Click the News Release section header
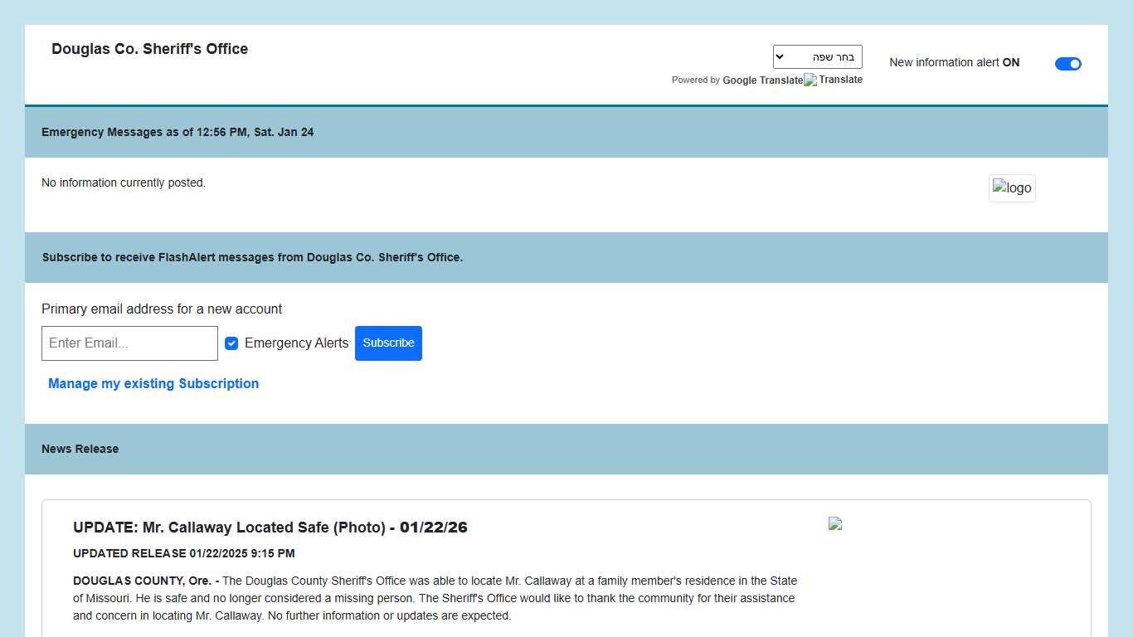The image size is (1133, 637). tap(80, 449)
